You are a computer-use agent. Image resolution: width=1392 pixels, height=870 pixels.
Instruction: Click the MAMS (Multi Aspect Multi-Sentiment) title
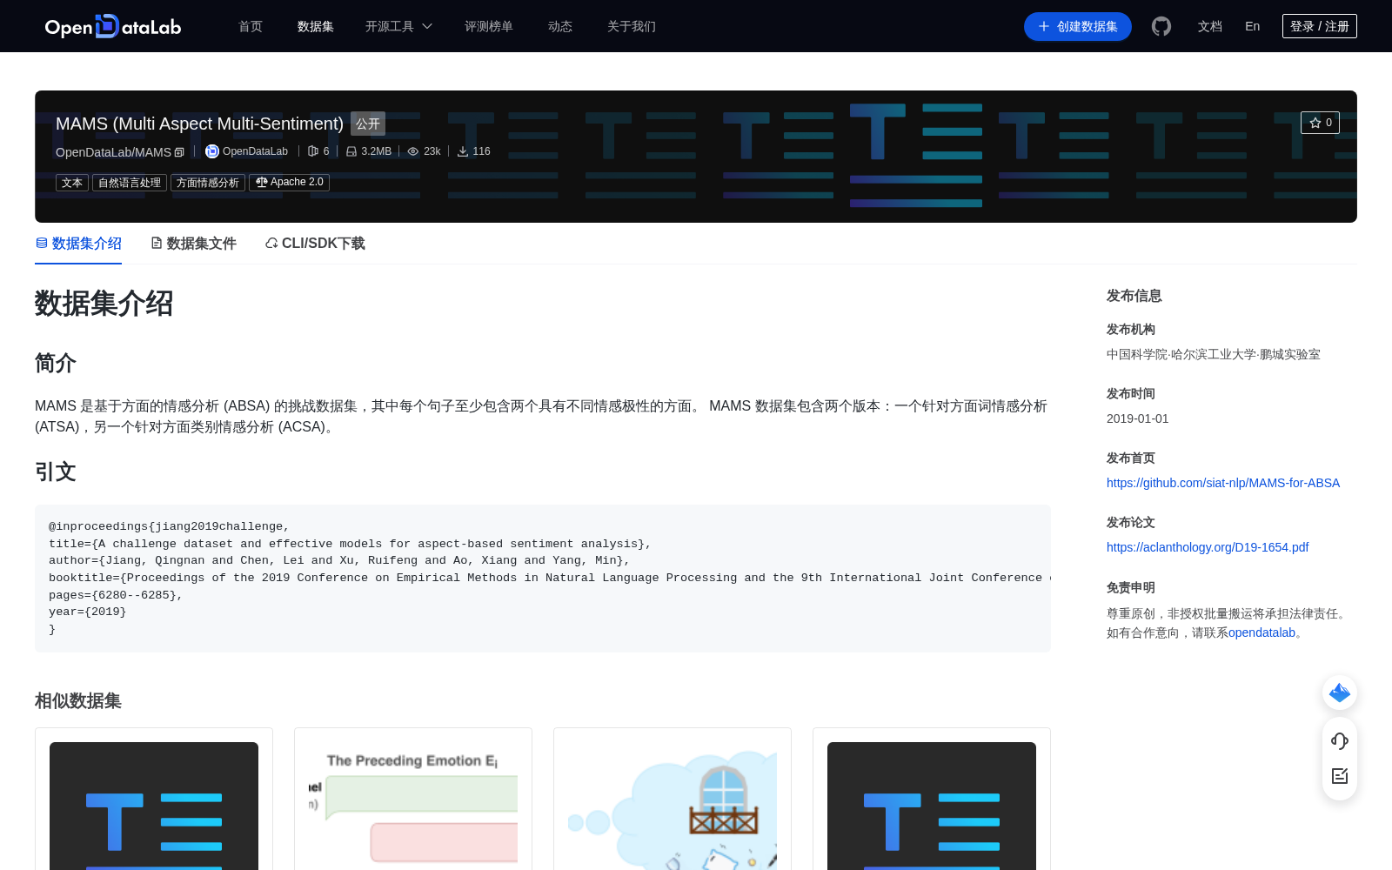pyautogui.click(x=200, y=124)
